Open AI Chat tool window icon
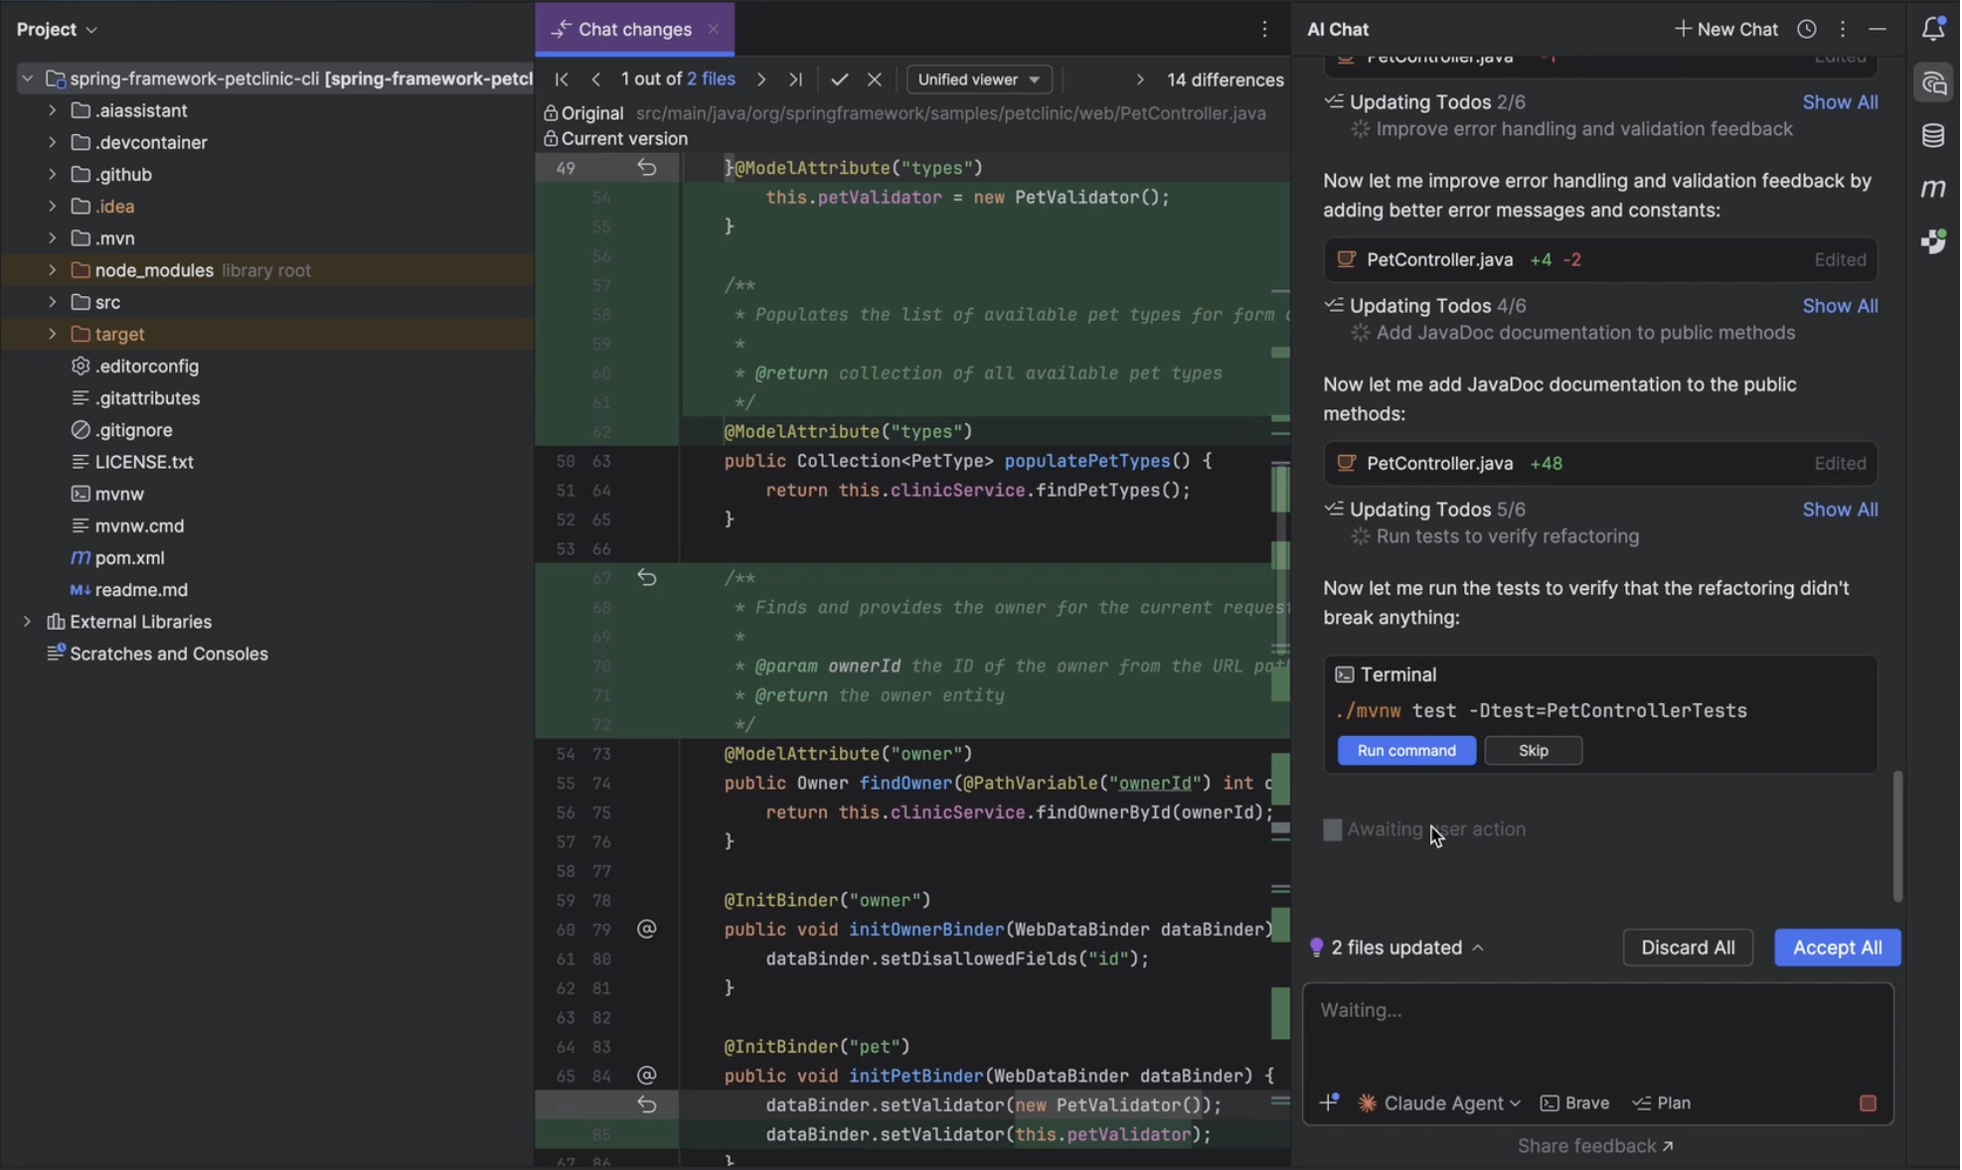The image size is (1962, 1170). tap(1933, 83)
